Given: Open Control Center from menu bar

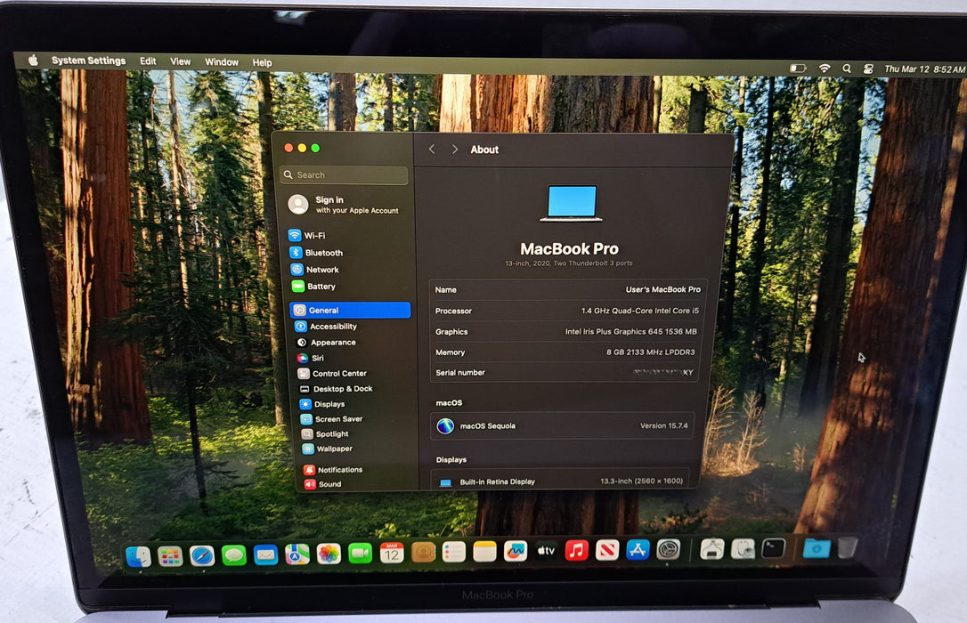Looking at the screenshot, I should click(x=868, y=69).
